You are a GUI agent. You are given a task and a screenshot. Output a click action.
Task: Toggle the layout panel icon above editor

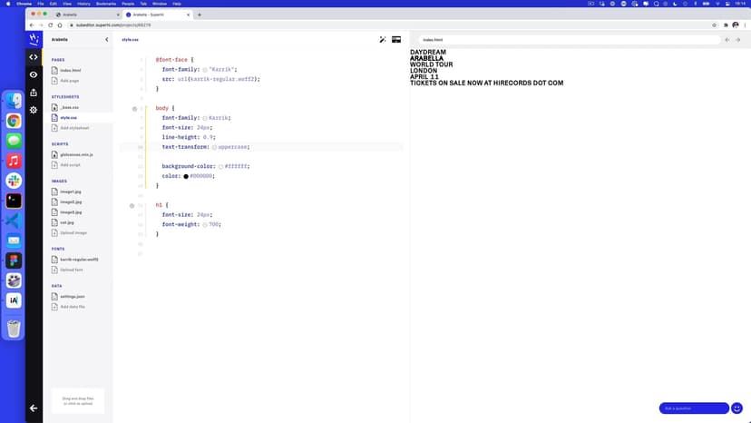point(396,40)
